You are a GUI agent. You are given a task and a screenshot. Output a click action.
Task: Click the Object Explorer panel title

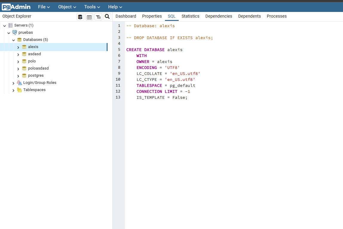click(17, 16)
